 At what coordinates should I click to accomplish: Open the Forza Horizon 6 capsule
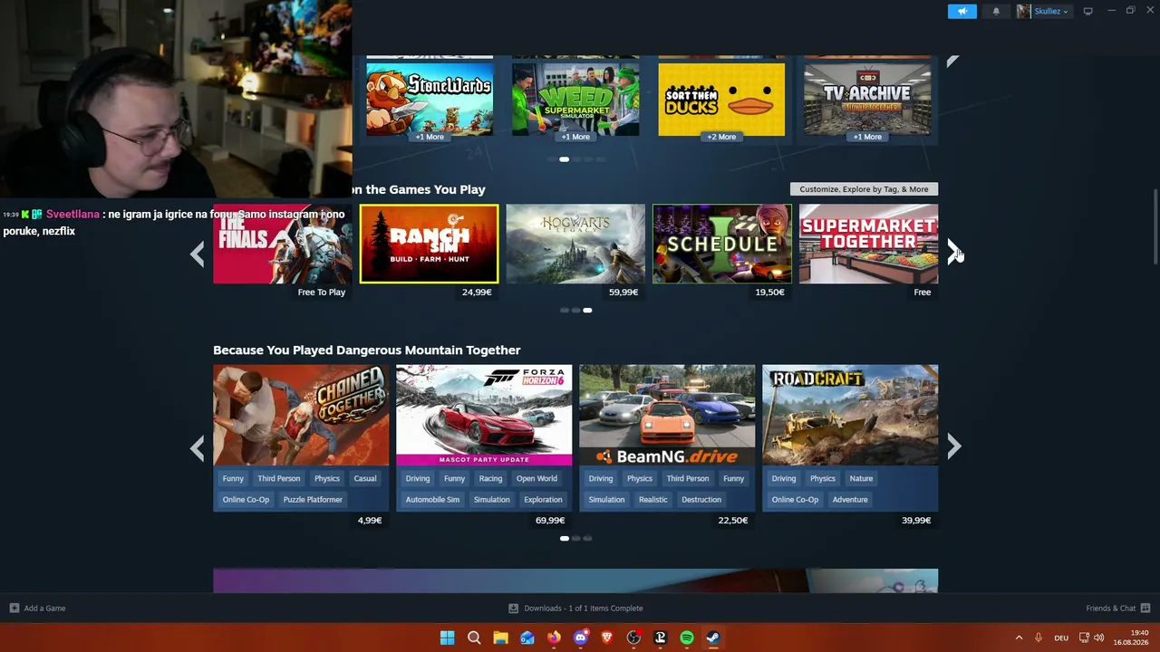pos(484,415)
